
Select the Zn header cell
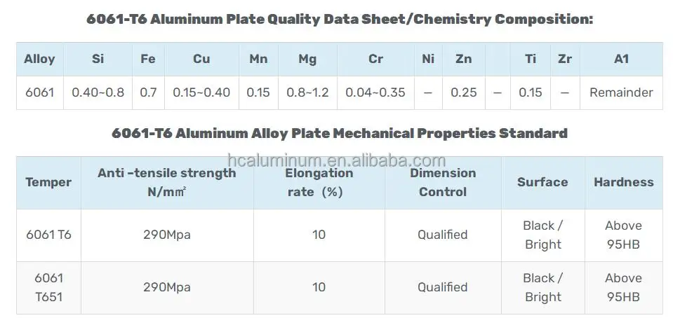463,59
